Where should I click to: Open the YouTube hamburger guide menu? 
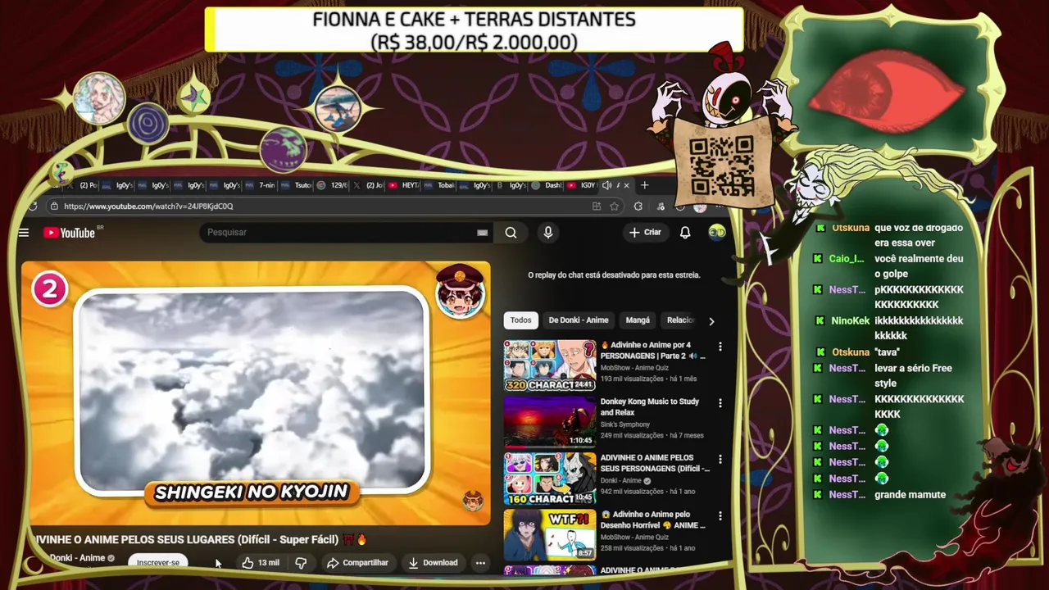coord(23,233)
